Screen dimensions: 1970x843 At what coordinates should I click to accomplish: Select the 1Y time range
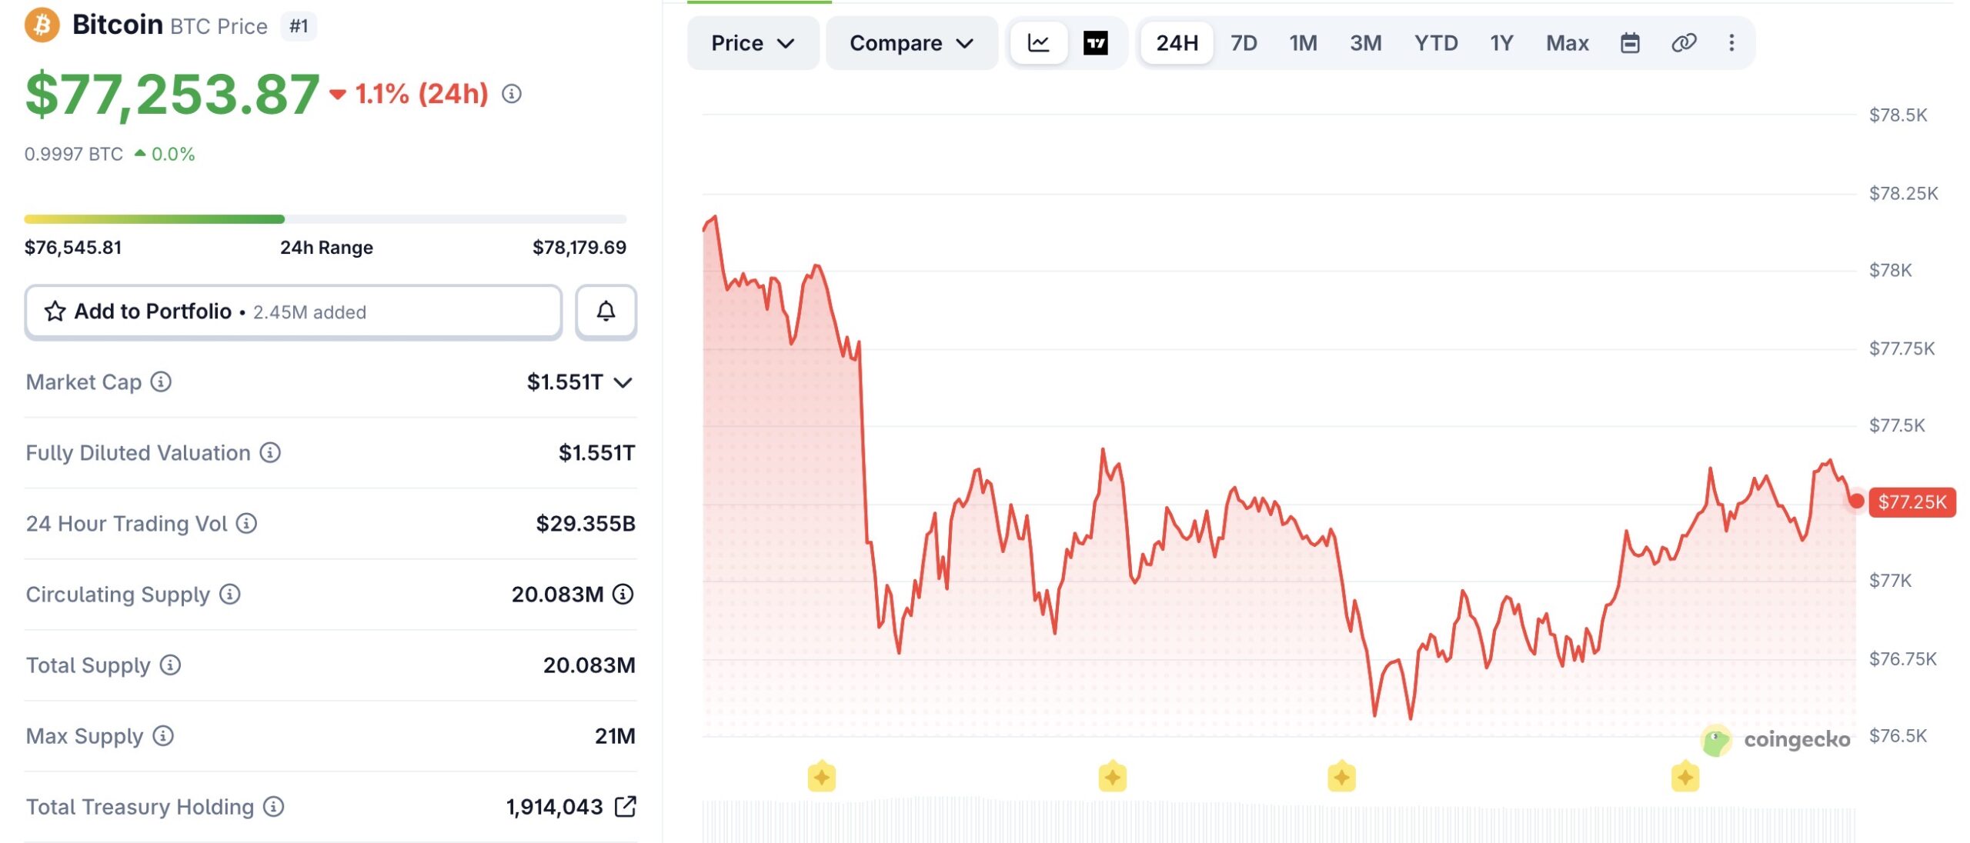point(1501,43)
